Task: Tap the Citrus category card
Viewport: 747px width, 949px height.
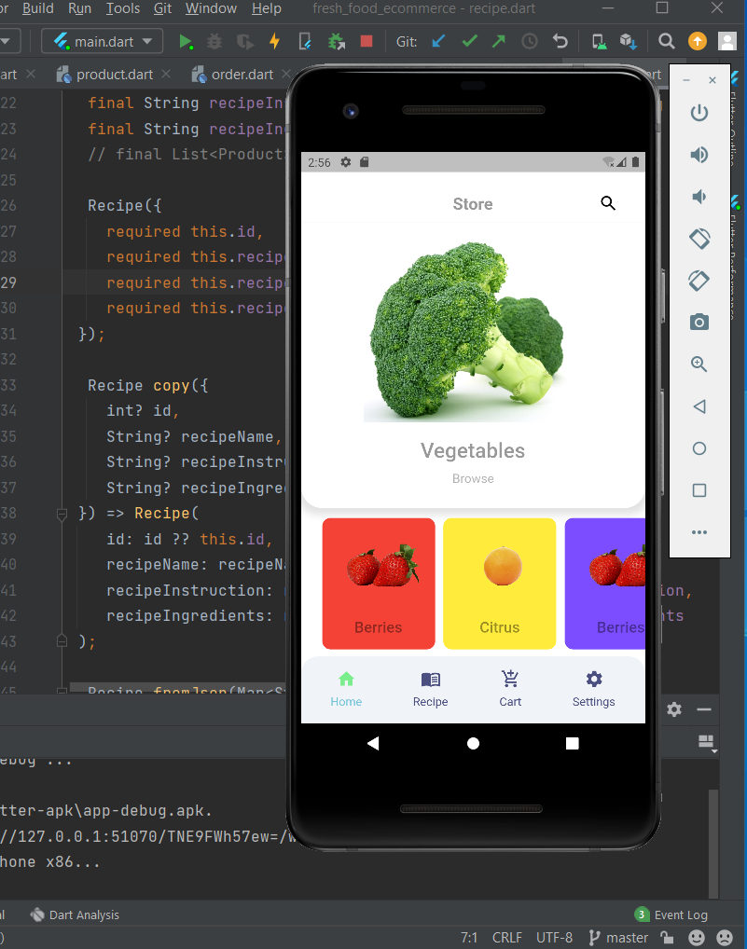Action: [x=499, y=584]
